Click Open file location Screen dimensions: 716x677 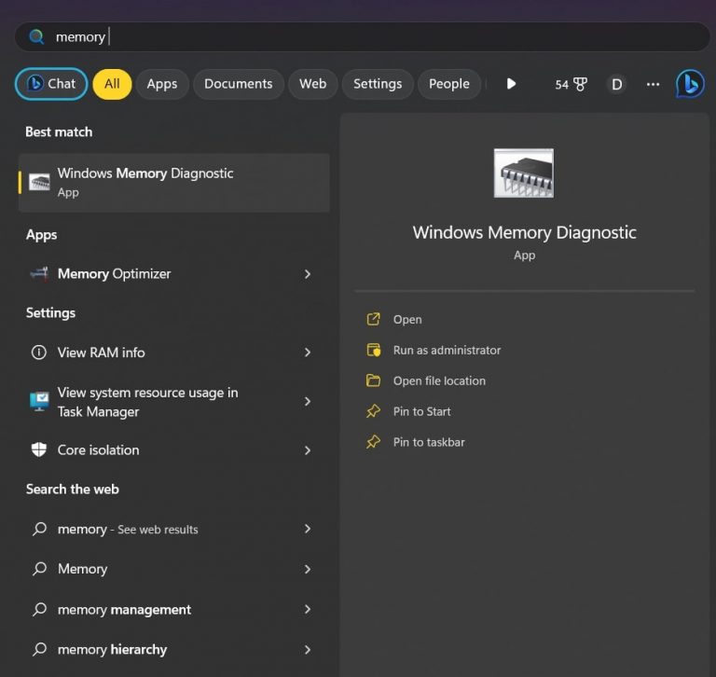pyautogui.click(x=439, y=380)
